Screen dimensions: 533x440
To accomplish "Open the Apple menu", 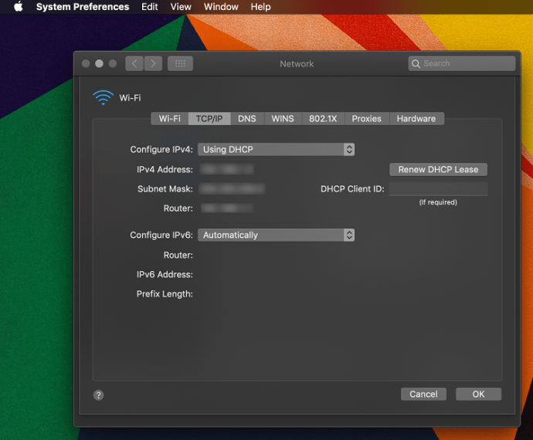I will point(19,6).
